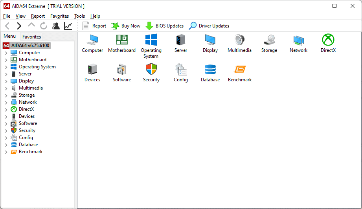Switch to the Favorites tab in sidebar

click(31, 37)
